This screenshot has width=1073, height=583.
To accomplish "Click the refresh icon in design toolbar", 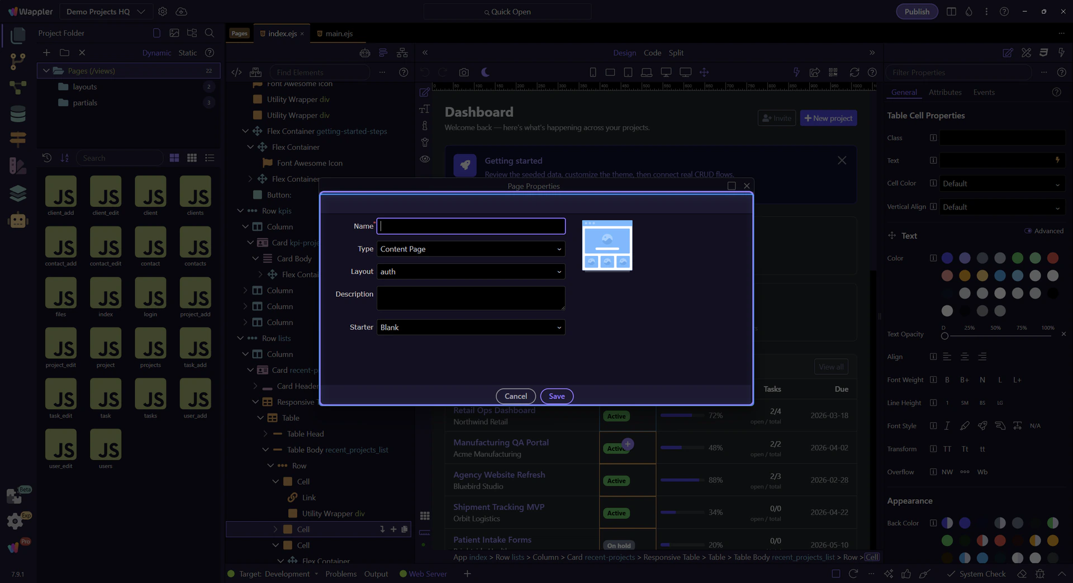I will click(x=854, y=72).
